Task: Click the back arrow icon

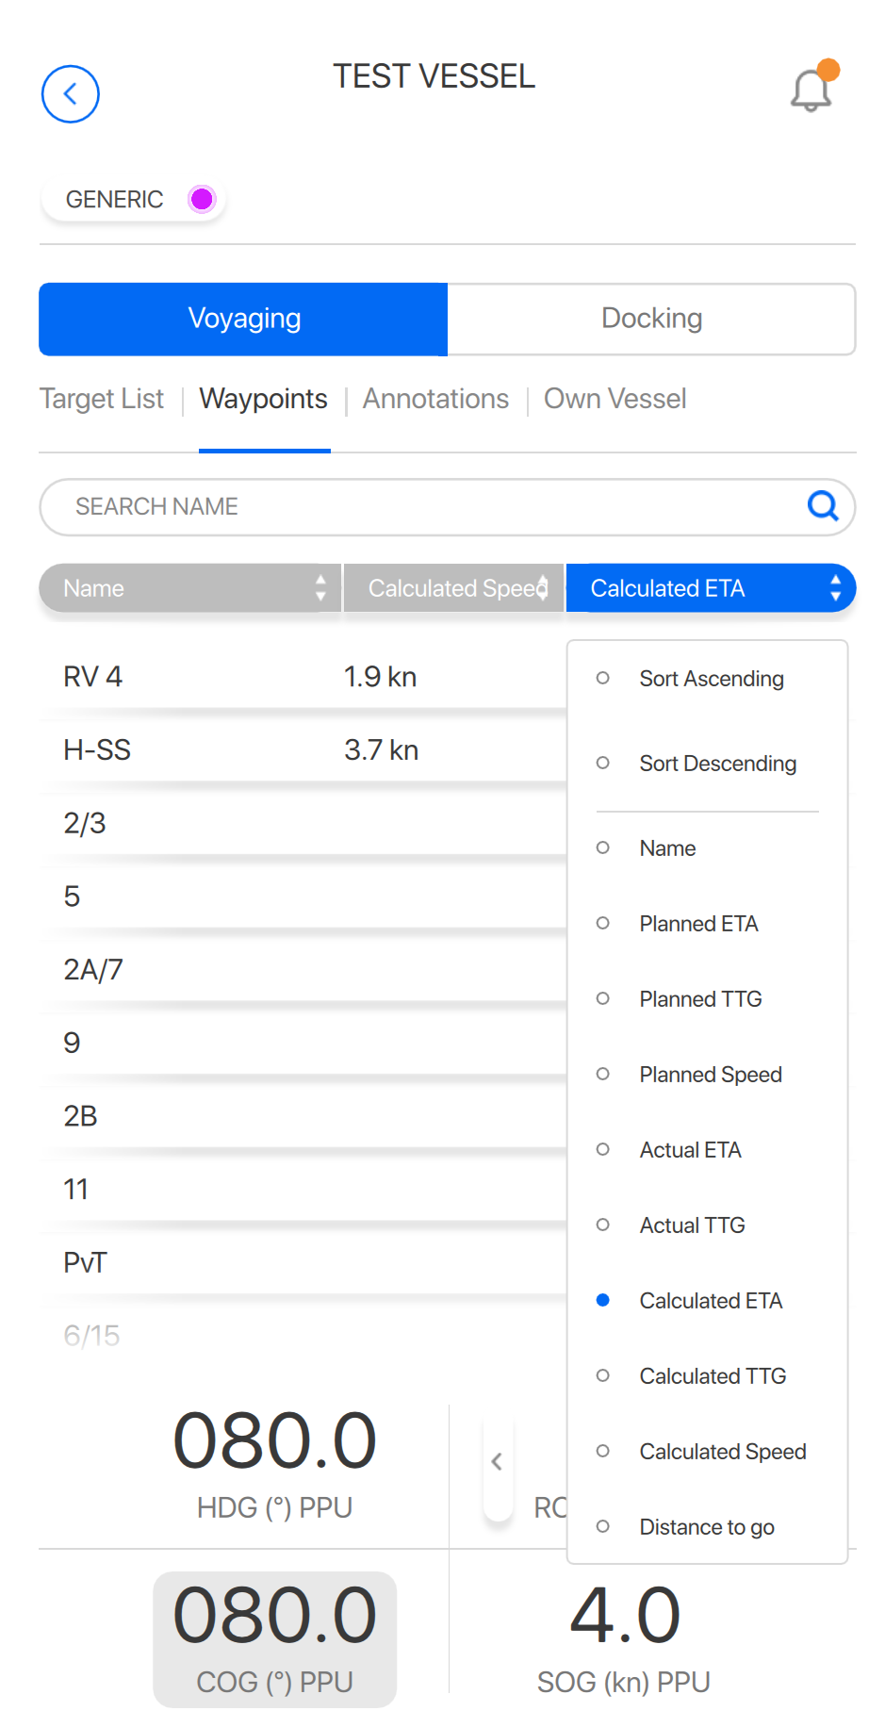Action: point(71,94)
